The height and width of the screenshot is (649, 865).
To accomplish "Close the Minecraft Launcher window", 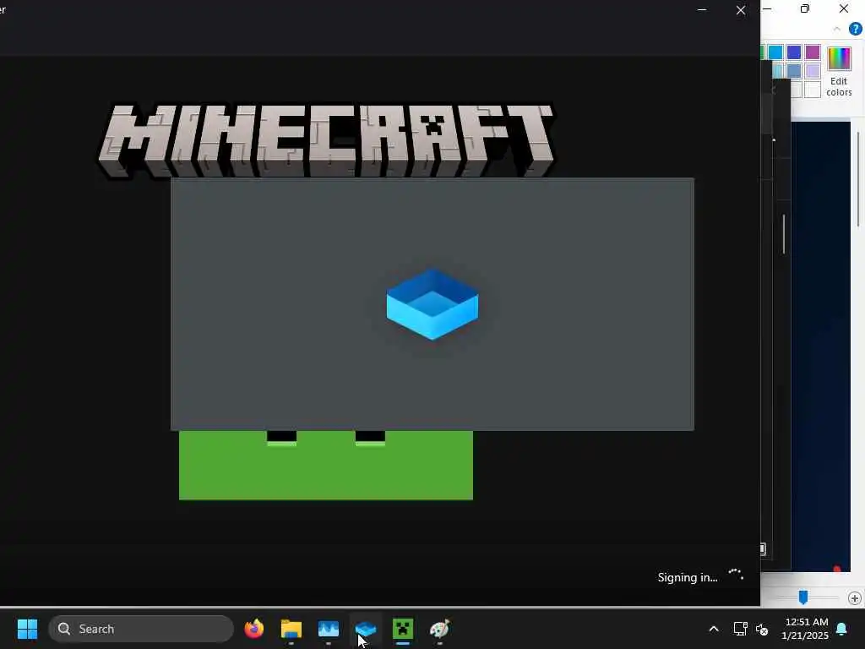I will coord(741,10).
